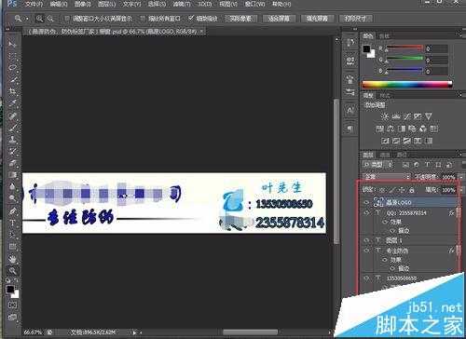The width and height of the screenshot is (466, 339).
Task: Select the Crop tool
Action: pos(12,91)
